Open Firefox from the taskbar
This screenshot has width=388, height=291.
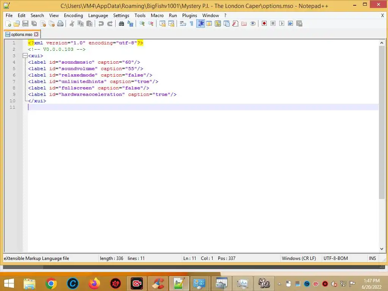pos(94,283)
